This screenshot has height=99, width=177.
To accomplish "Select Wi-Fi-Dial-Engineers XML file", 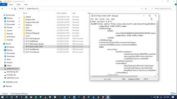I will (x=33, y=38).
